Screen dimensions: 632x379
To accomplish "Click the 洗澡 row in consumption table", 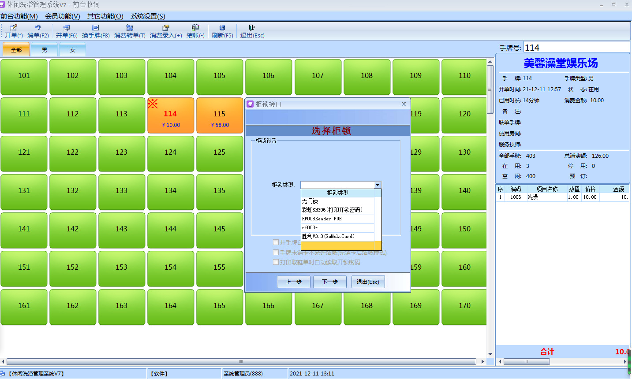I will pyautogui.click(x=563, y=197).
